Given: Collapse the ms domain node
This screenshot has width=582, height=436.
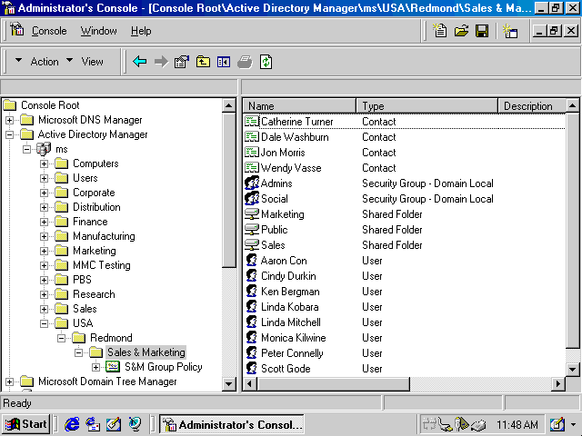Looking at the screenshot, I should click(x=26, y=149).
